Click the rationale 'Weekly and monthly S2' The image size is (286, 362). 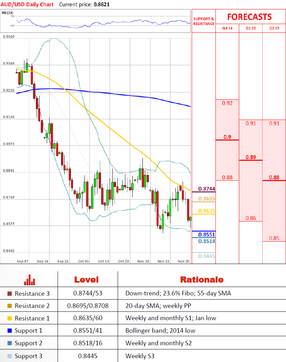159,343
